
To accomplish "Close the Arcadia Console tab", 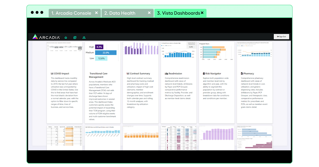I will 96,13.
